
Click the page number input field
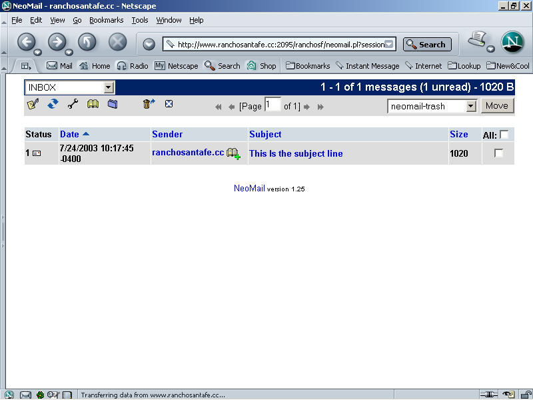pyautogui.click(x=272, y=105)
